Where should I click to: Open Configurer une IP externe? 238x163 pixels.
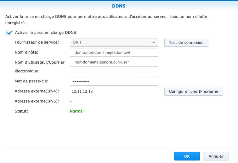pos(193,92)
